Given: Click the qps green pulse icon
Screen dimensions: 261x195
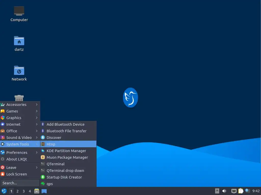Looking at the screenshot, I should click(43, 184).
